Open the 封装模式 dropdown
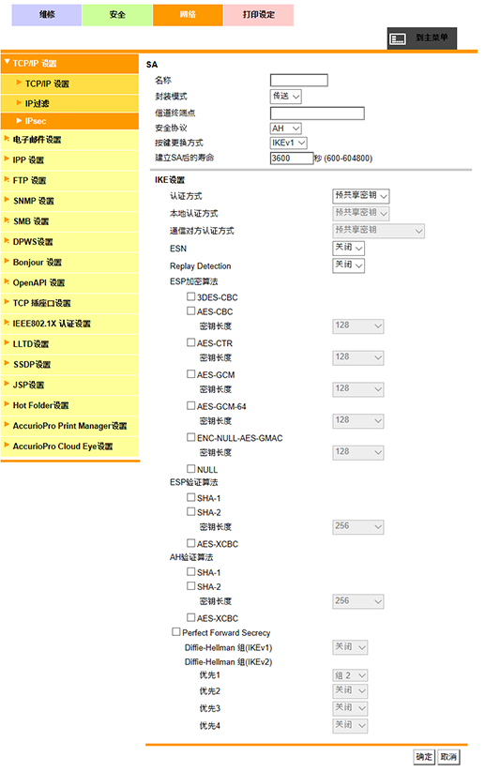Screen dimensions: 485x772 285,97
